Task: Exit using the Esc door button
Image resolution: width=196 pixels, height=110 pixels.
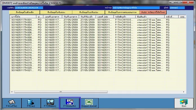Action: point(184,103)
